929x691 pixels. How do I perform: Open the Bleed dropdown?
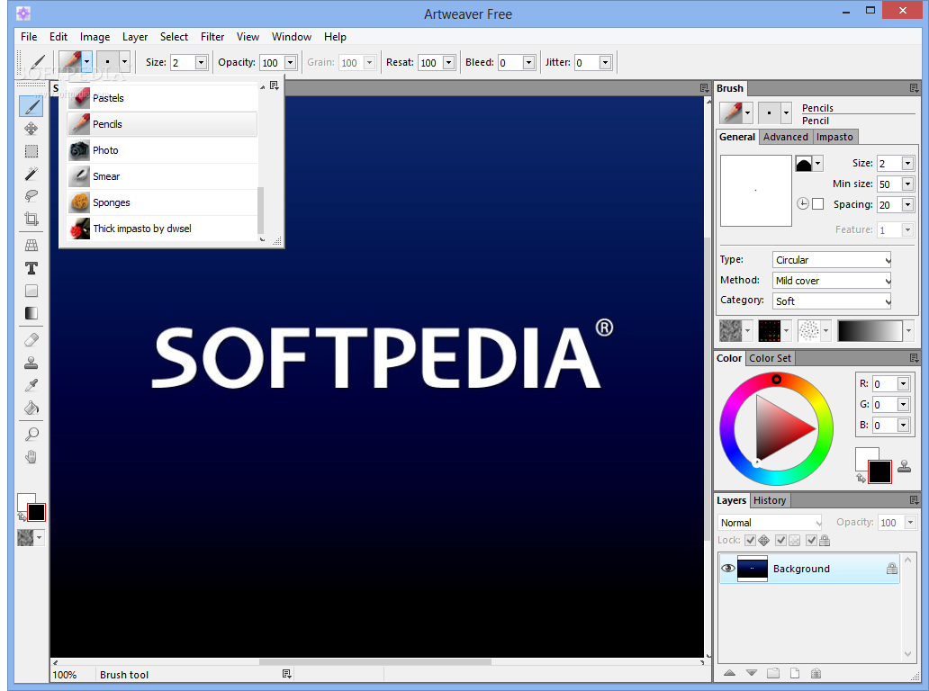[x=528, y=62]
